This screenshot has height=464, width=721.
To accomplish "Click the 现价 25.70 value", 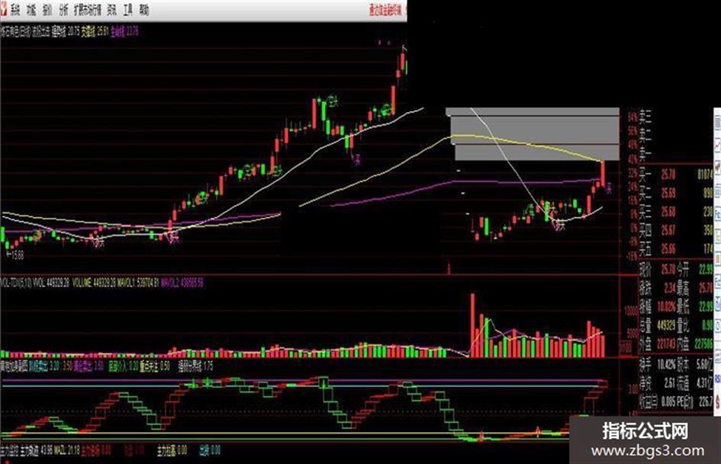I will (668, 268).
